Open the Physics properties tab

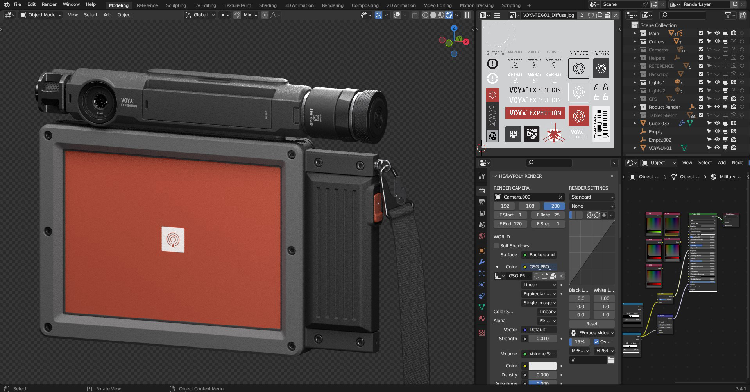tap(482, 285)
